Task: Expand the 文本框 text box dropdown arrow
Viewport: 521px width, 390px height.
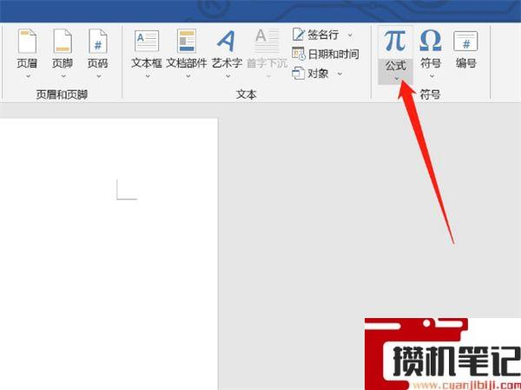Action: [148, 76]
